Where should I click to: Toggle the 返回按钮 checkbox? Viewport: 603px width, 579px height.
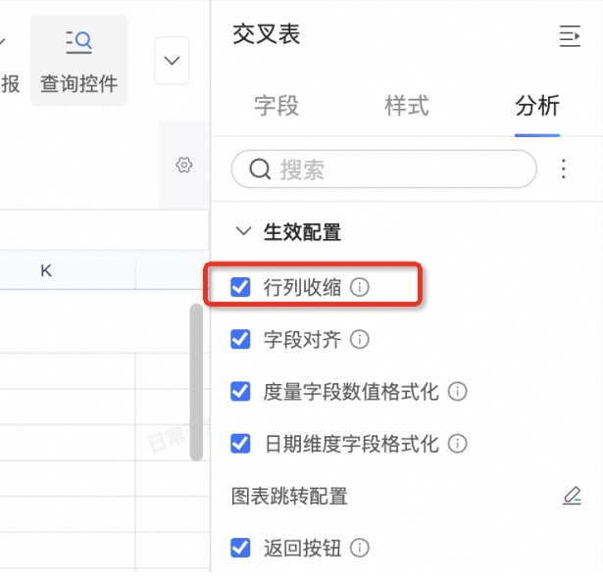click(240, 548)
